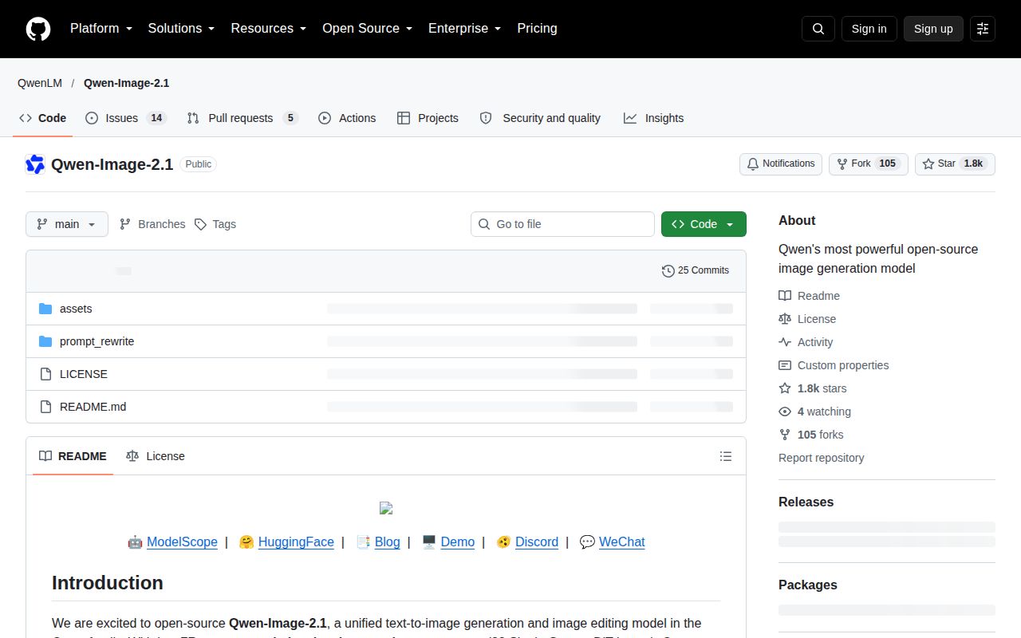Viewport: 1021px width, 638px height.
Task: Expand the Open Source menu
Action: pyautogui.click(x=367, y=29)
